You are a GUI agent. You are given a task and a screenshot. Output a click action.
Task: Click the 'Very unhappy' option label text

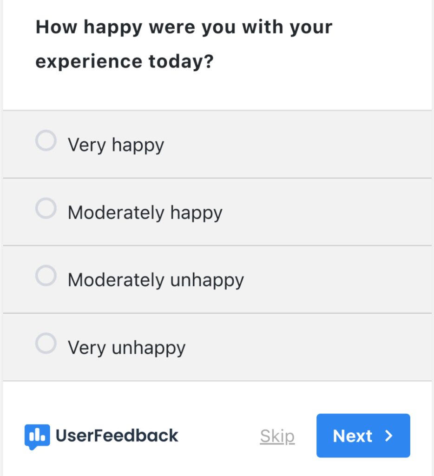click(126, 347)
